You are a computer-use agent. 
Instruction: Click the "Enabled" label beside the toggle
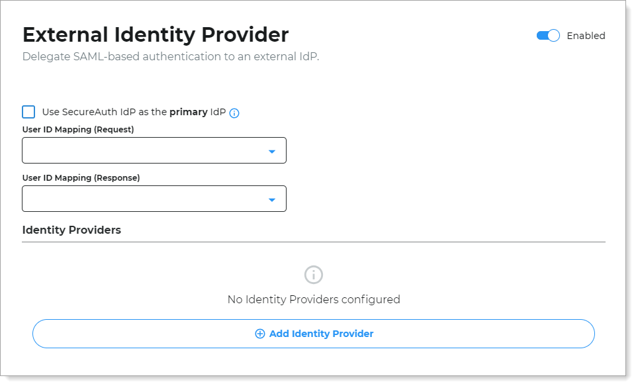click(x=586, y=36)
